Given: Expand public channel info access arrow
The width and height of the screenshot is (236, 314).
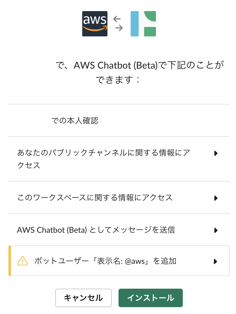Looking at the screenshot, I should pos(216,153).
